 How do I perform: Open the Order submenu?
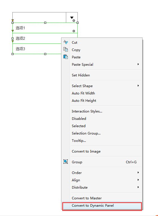102,173
